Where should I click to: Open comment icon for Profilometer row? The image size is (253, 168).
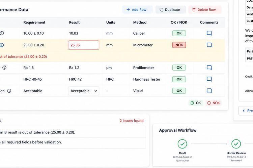pyautogui.click(x=209, y=68)
